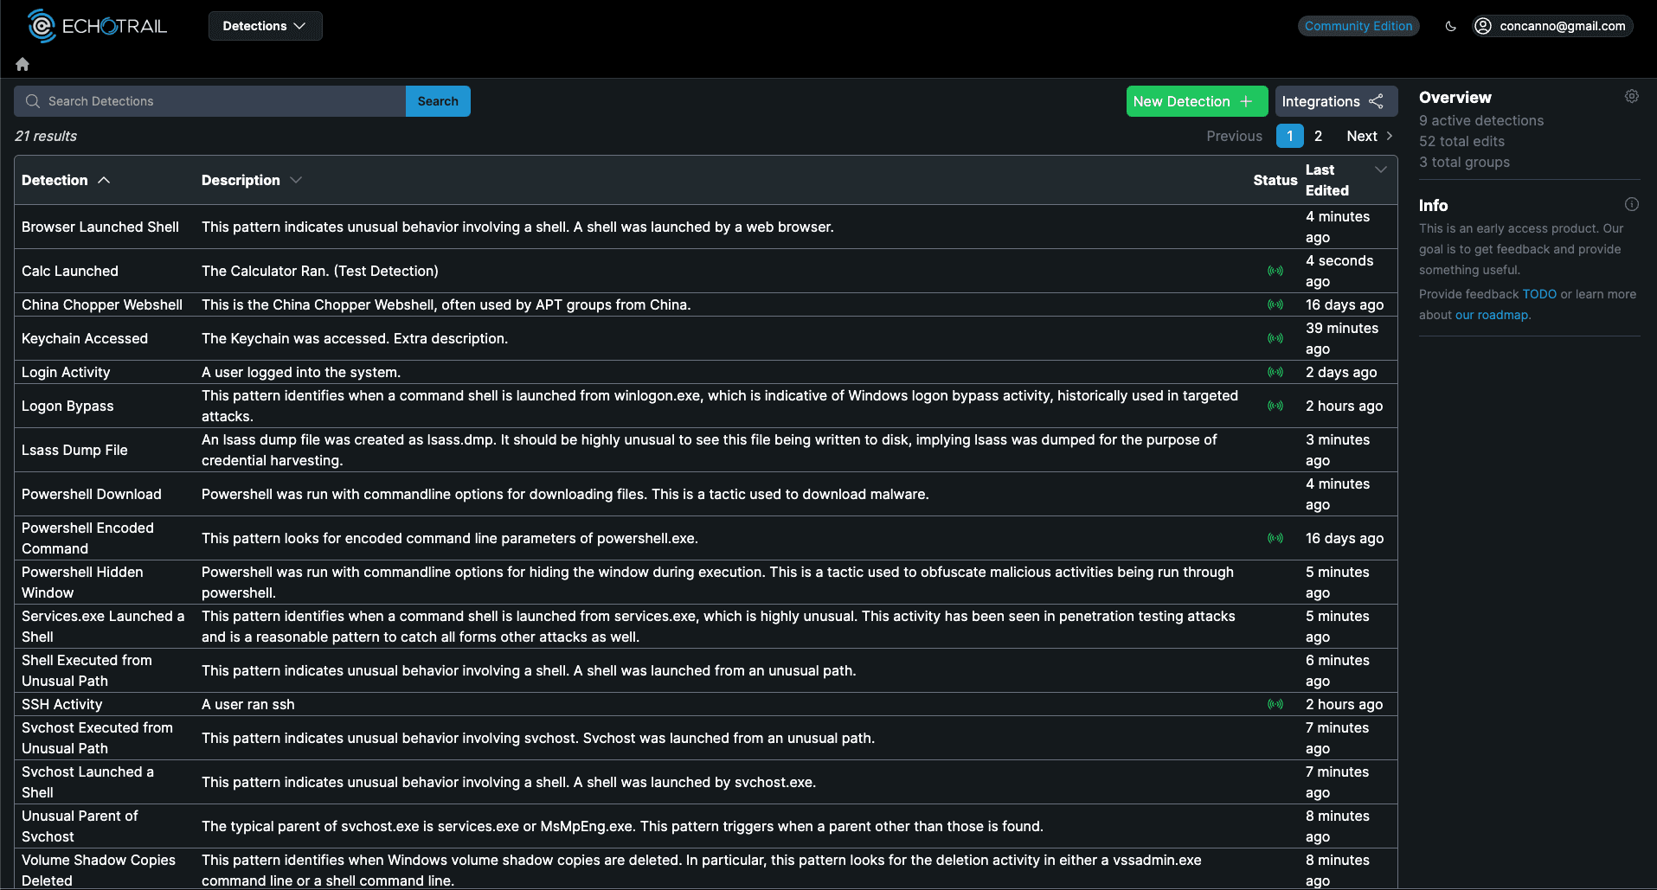Select page 2 in pagination

tap(1318, 136)
